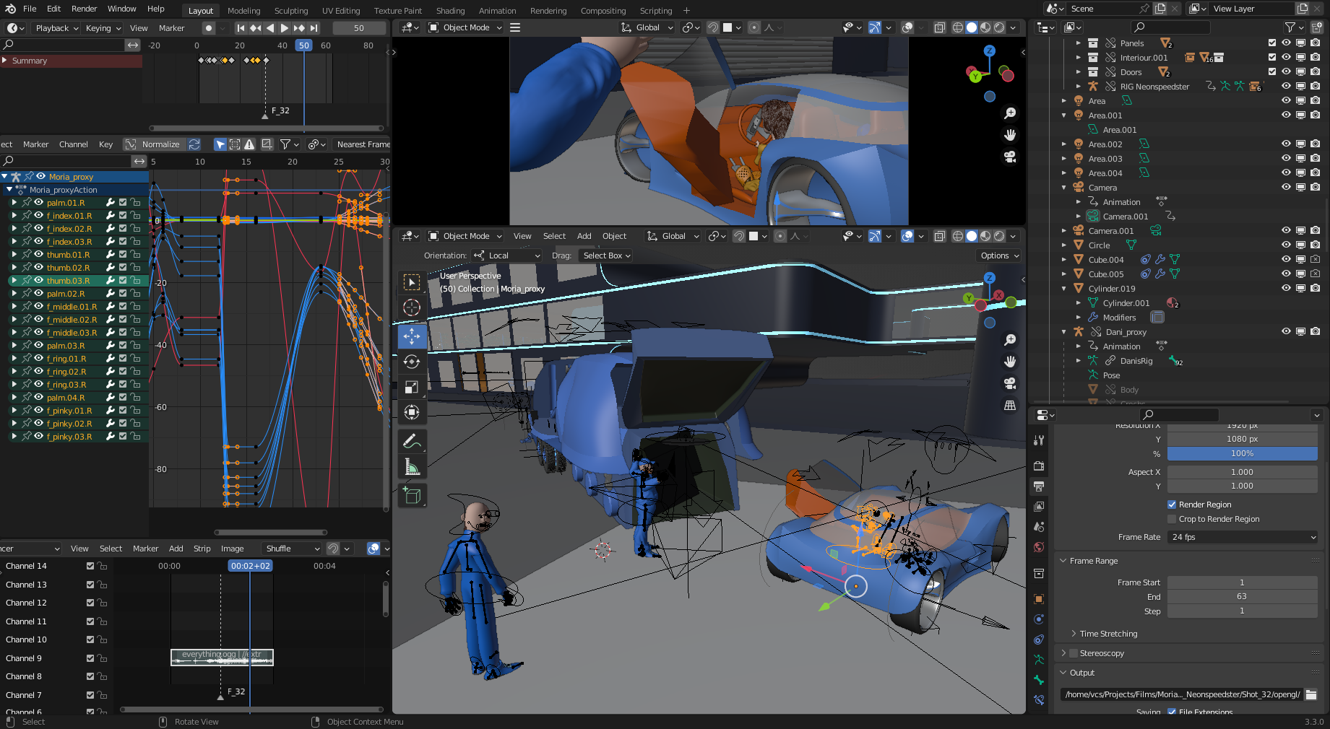The width and height of the screenshot is (1330, 729).
Task: Toggle visibility of thumb.01.R channel
Action: pos(39,255)
